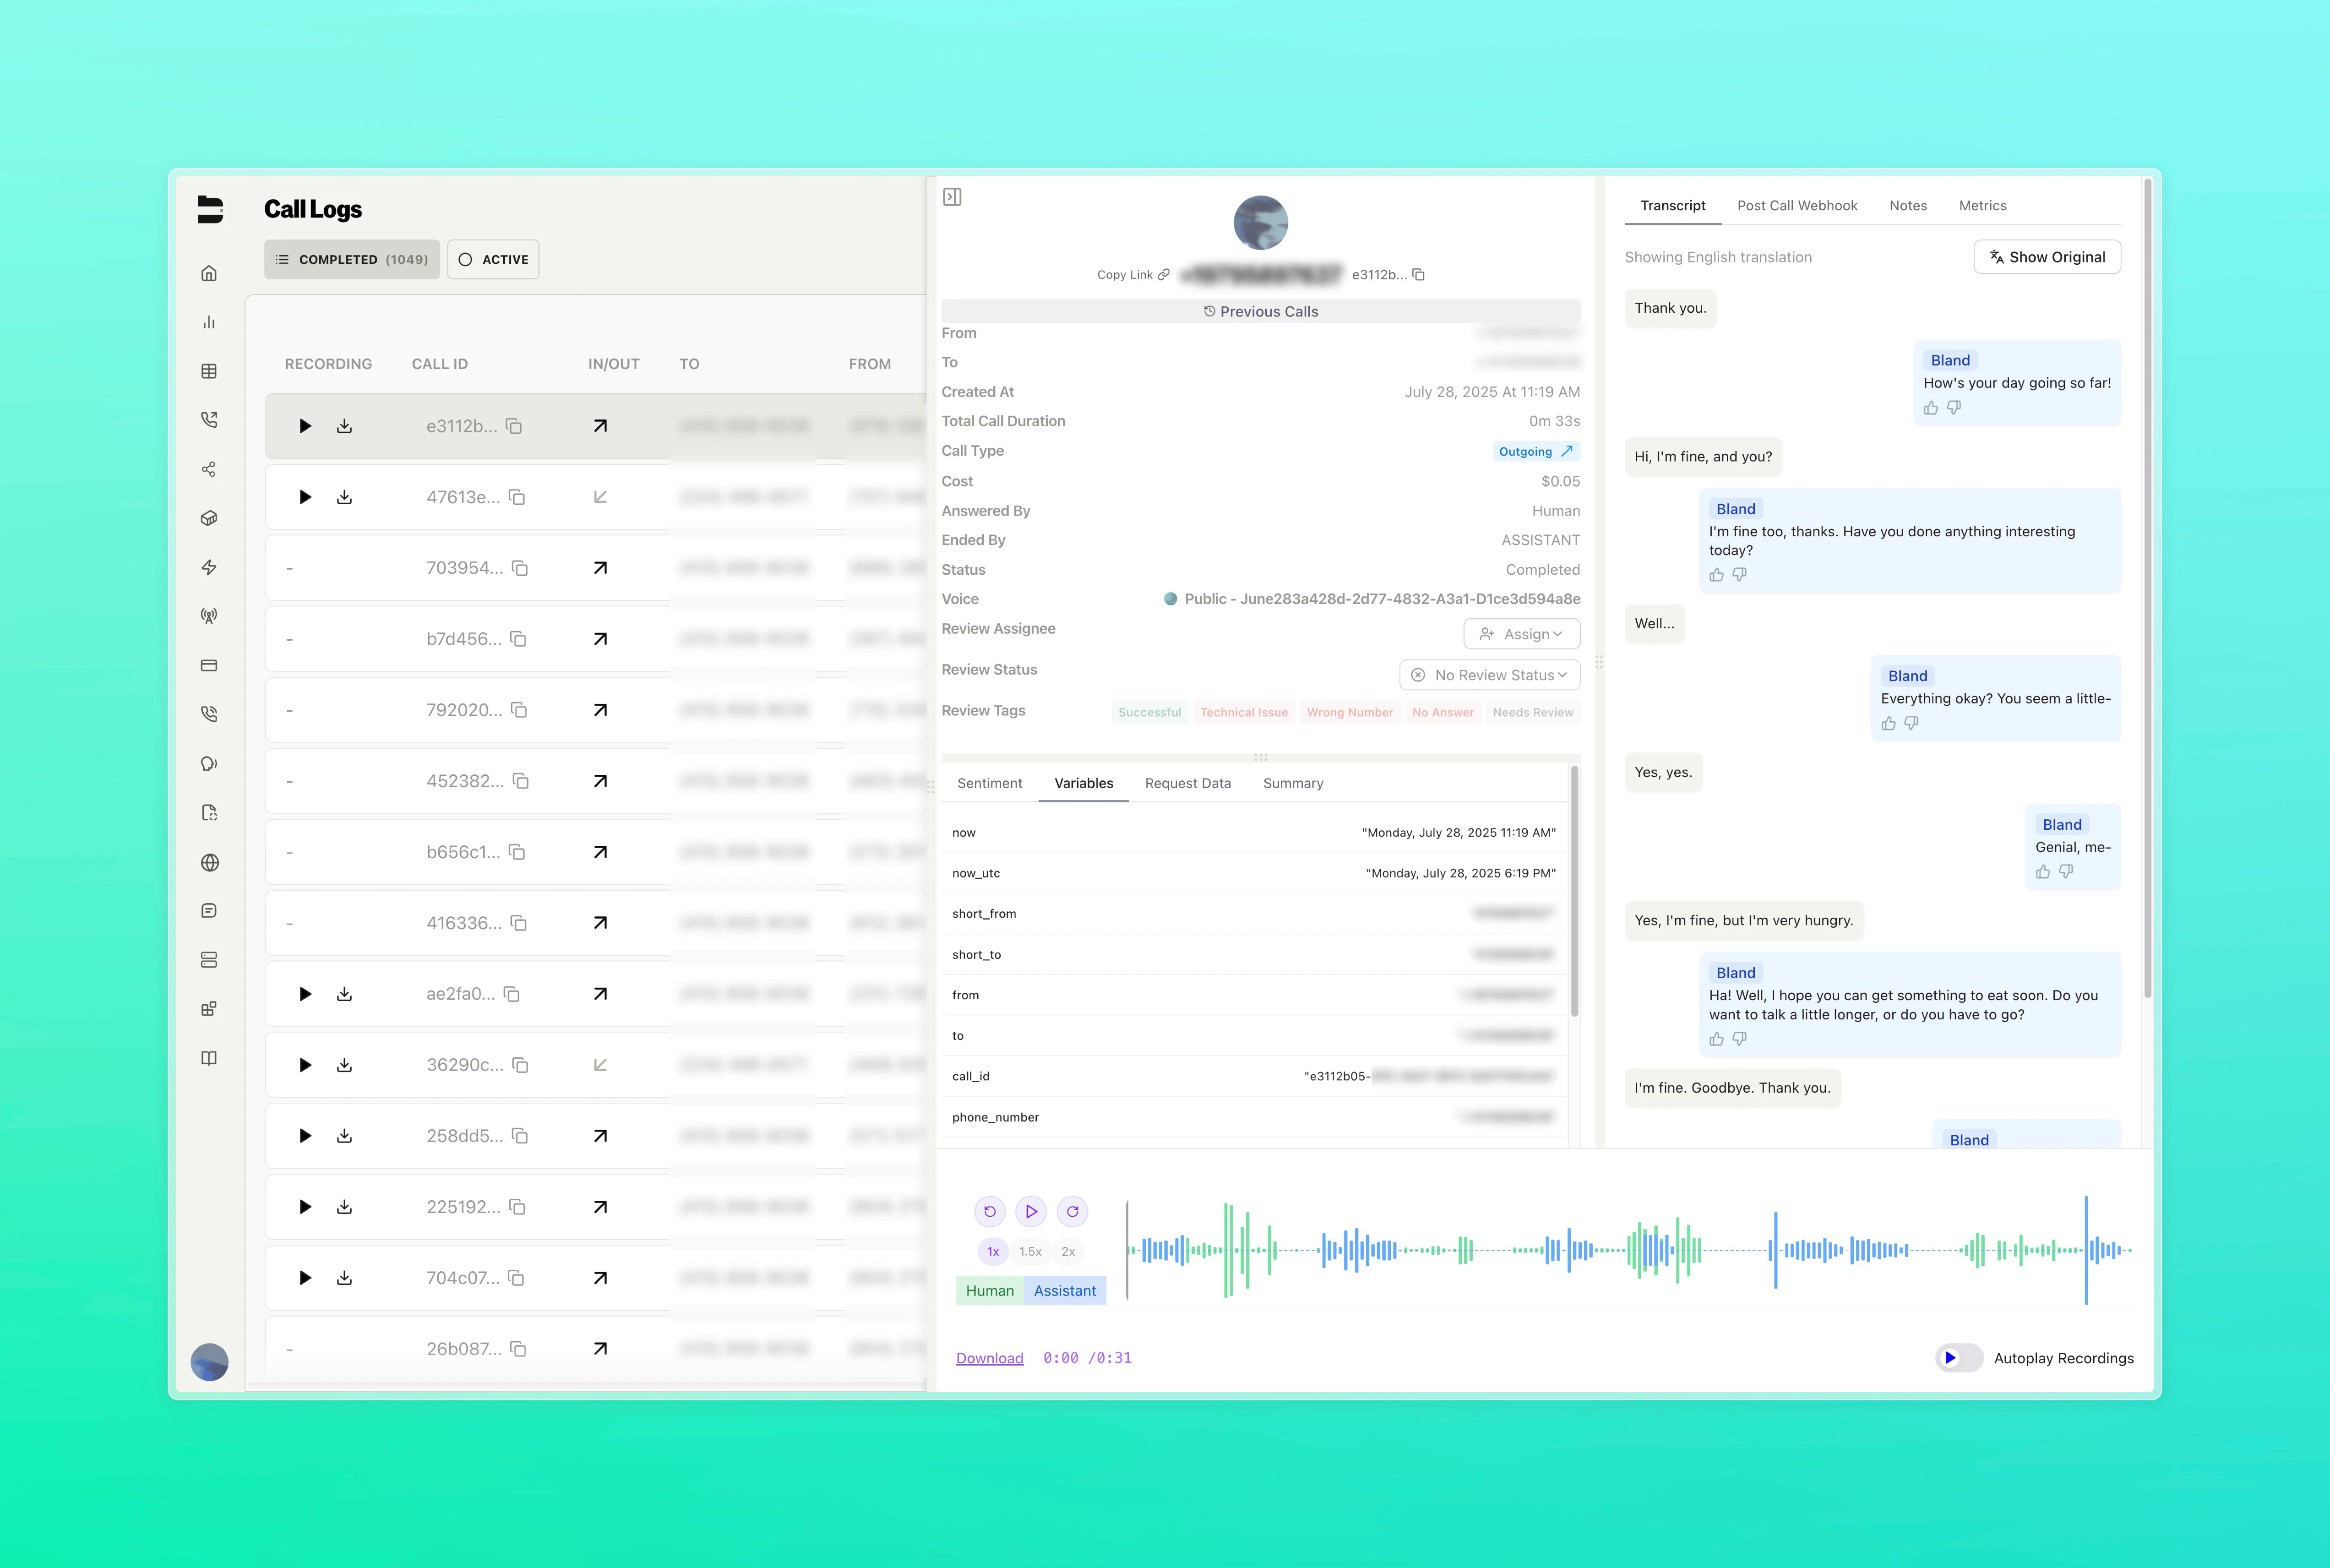Switch to the Sentiment tab
The image size is (2330, 1568).
click(989, 783)
